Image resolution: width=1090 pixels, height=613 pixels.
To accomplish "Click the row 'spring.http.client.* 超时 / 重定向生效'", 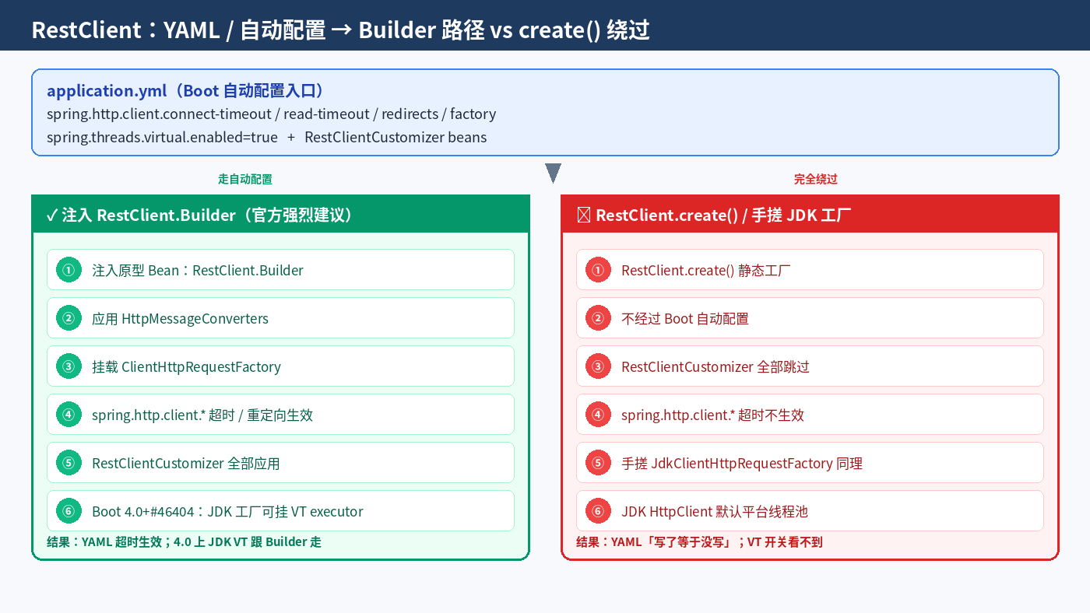I will tap(280, 415).
